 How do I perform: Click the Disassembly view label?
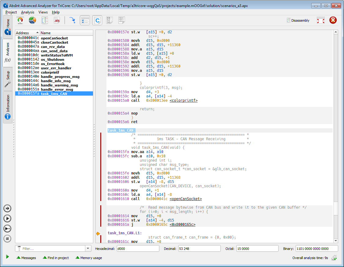click(298, 20)
